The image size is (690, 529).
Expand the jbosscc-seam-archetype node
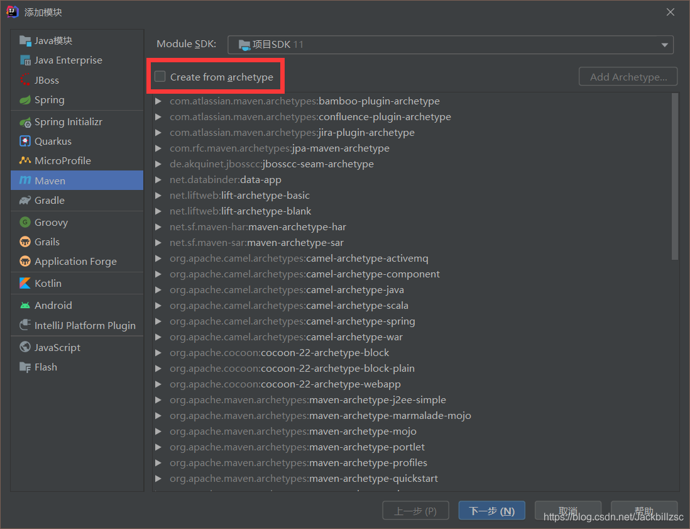tap(158, 164)
